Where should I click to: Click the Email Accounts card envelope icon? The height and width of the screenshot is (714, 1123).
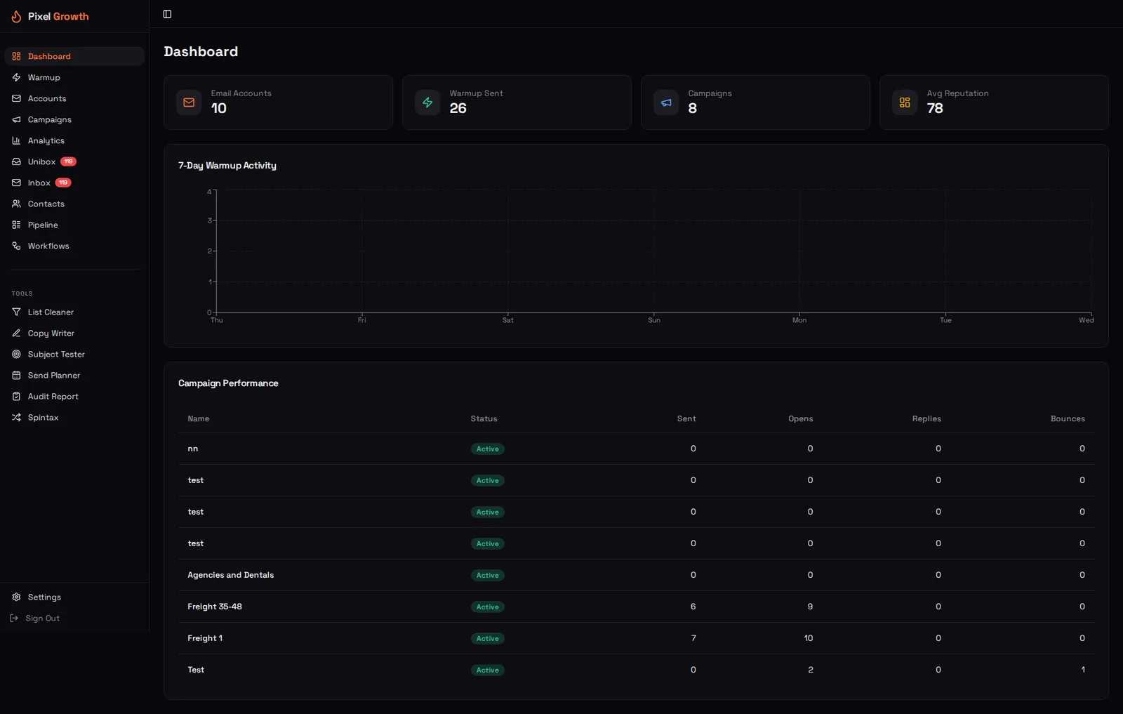click(189, 103)
